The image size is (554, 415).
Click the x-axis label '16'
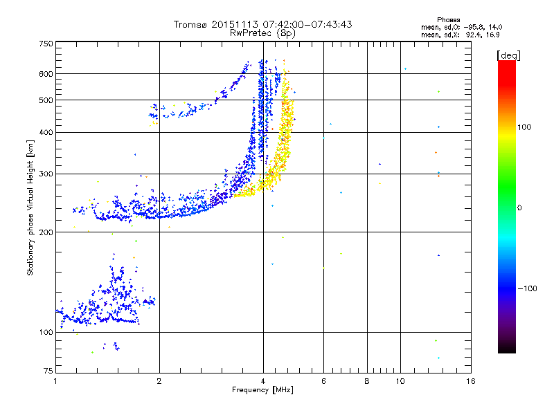(x=471, y=381)
